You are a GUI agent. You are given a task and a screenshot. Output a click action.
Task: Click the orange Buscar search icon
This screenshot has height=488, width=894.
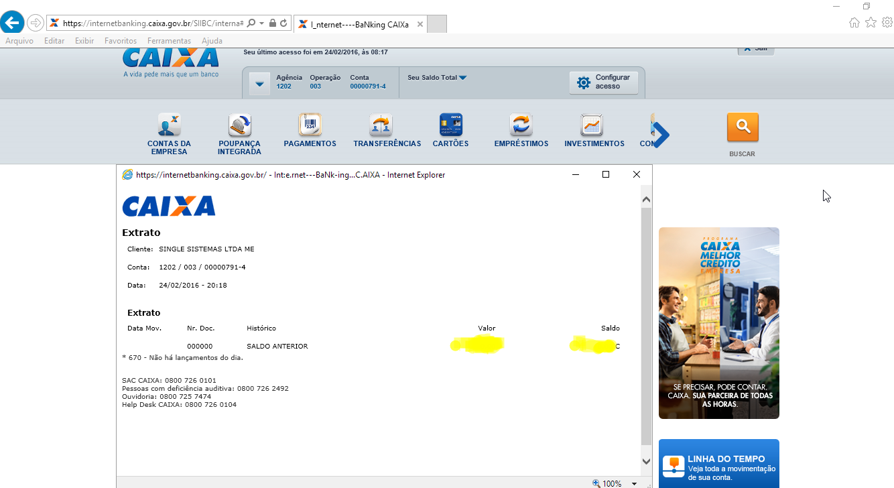[x=743, y=127]
